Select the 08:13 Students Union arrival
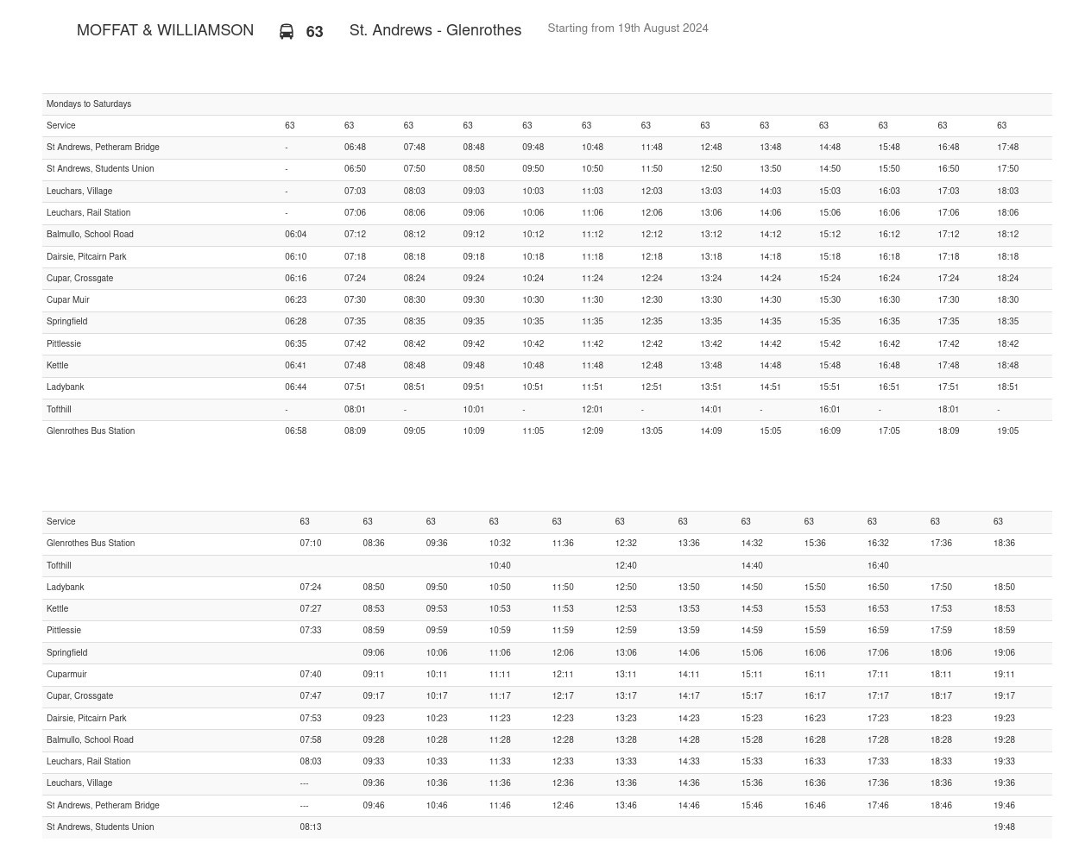The width and height of the screenshot is (1066, 849). point(311,827)
